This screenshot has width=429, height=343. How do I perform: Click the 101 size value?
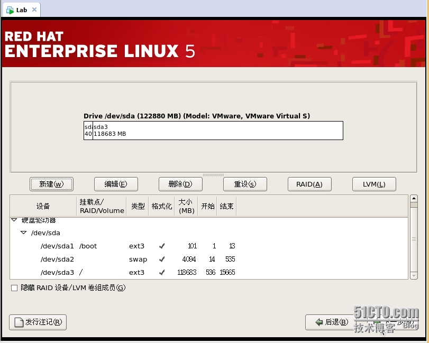point(193,246)
